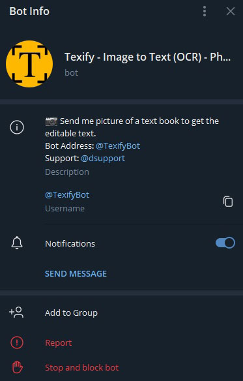Click the red hand stop icon
Image resolution: width=243 pixels, height=381 pixels.
pyautogui.click(x=18, y=367)
